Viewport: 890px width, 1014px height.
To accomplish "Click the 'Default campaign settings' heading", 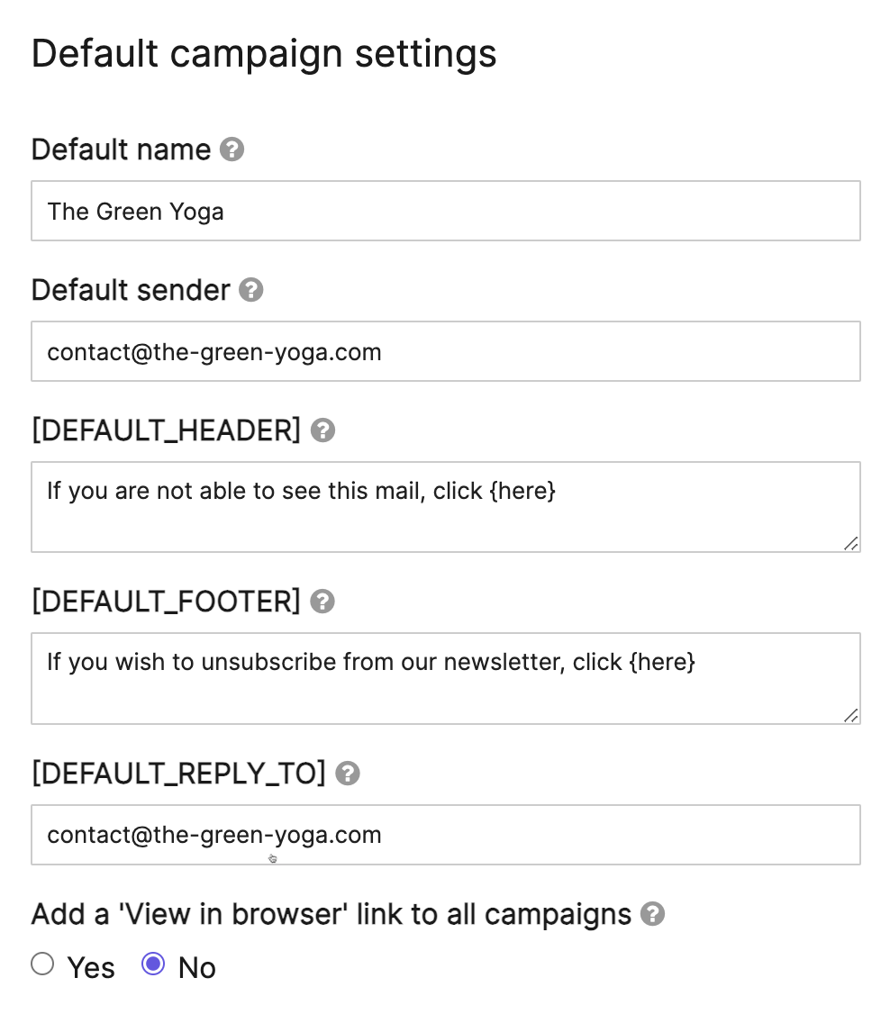I will pos(264,54).
